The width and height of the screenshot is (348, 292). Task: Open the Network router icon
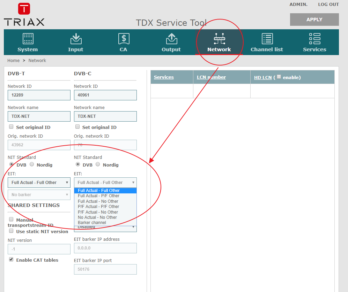tap(219, 39)
